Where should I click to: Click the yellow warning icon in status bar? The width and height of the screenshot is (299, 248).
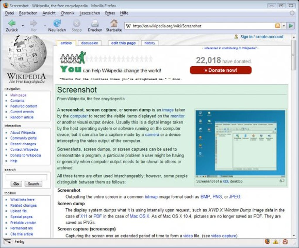pyautogui.click(x=276, y=242)
